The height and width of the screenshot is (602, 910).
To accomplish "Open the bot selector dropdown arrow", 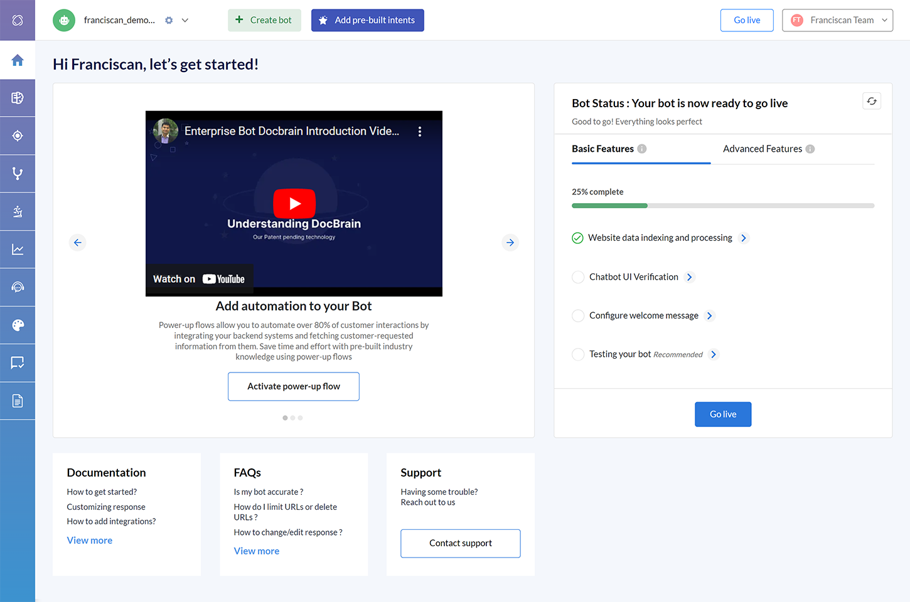I will point(185,20).
